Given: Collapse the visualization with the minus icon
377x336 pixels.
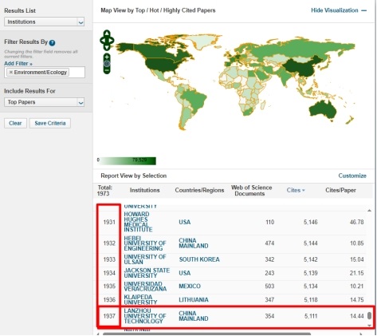Looking at the screenshot, I should [x=364, y=10].
